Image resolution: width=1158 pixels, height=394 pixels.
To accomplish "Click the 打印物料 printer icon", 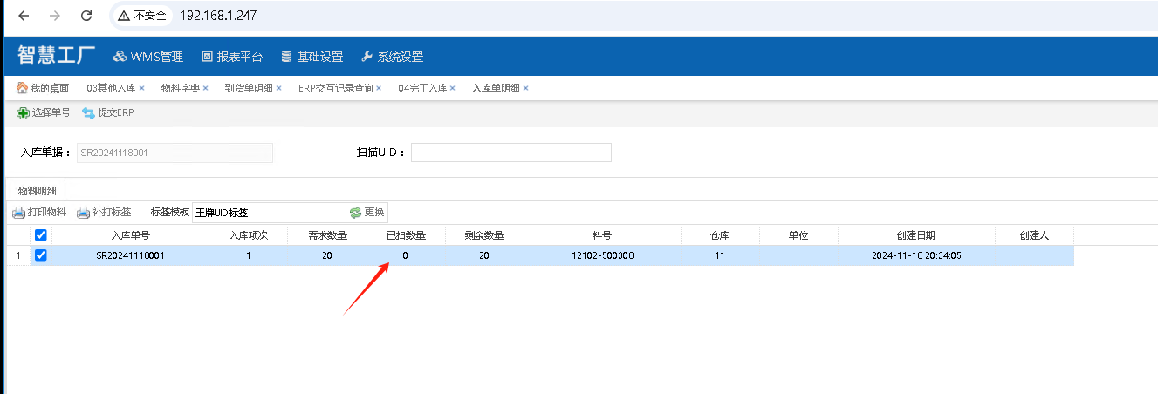I will click(x=18, y=213).
